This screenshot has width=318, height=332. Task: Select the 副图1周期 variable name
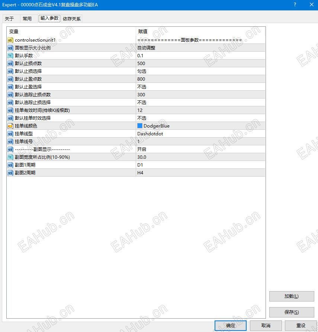[x=25, y=165]
